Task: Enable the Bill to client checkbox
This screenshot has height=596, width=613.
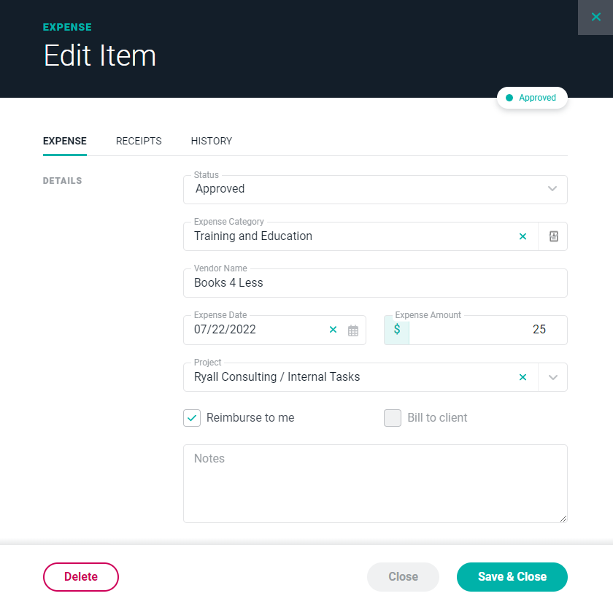Action: click(x=393, y=418)
